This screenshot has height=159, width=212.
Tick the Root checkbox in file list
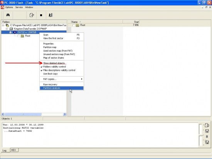point(74,25)
